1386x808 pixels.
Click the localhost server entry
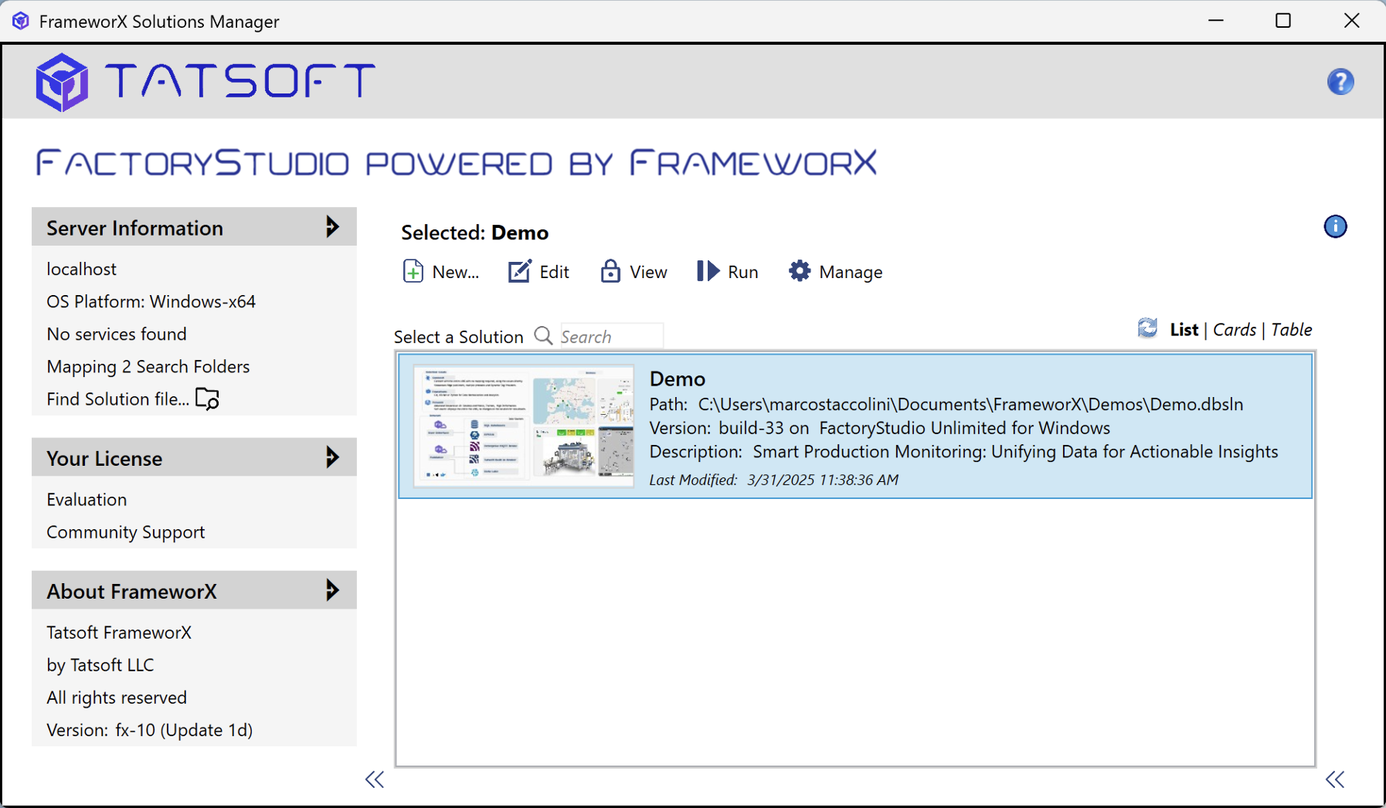(81, 269)
